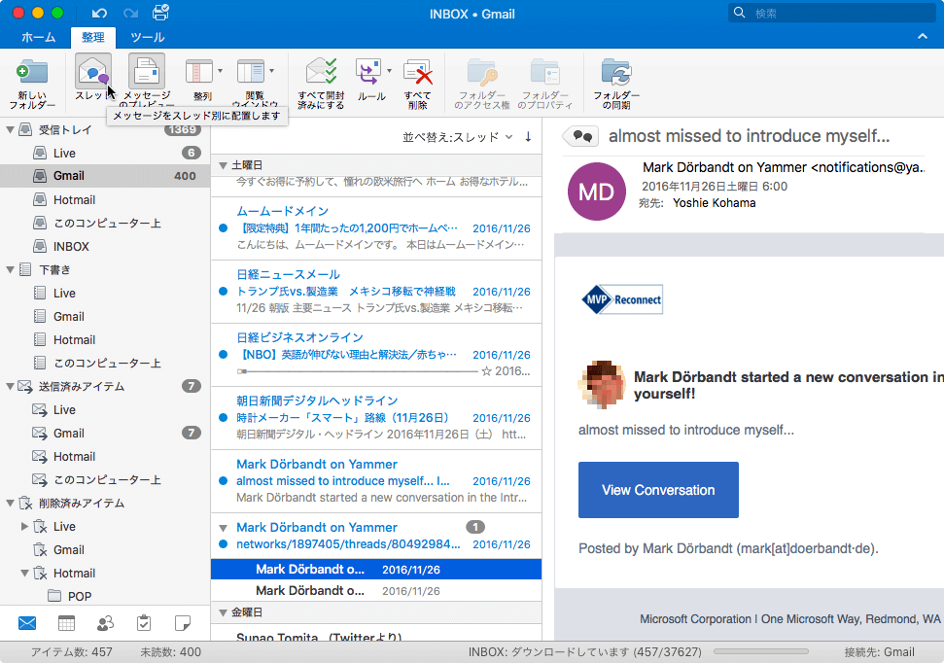The image size is (944, 663).
Task: Open the Notes icon in bottom navigation
Action: [x=183, y=623]
